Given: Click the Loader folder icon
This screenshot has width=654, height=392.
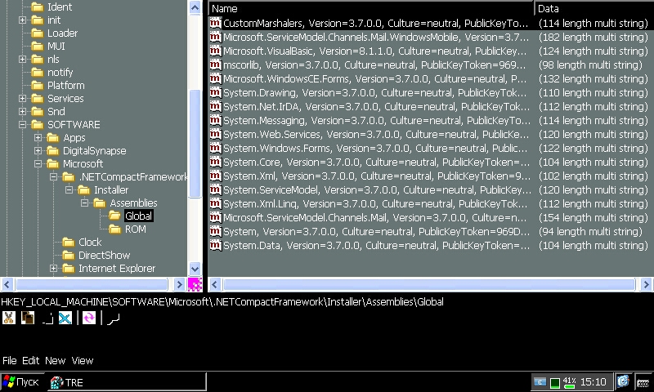Looking at the screenshot, I should (x=37, y=33).
